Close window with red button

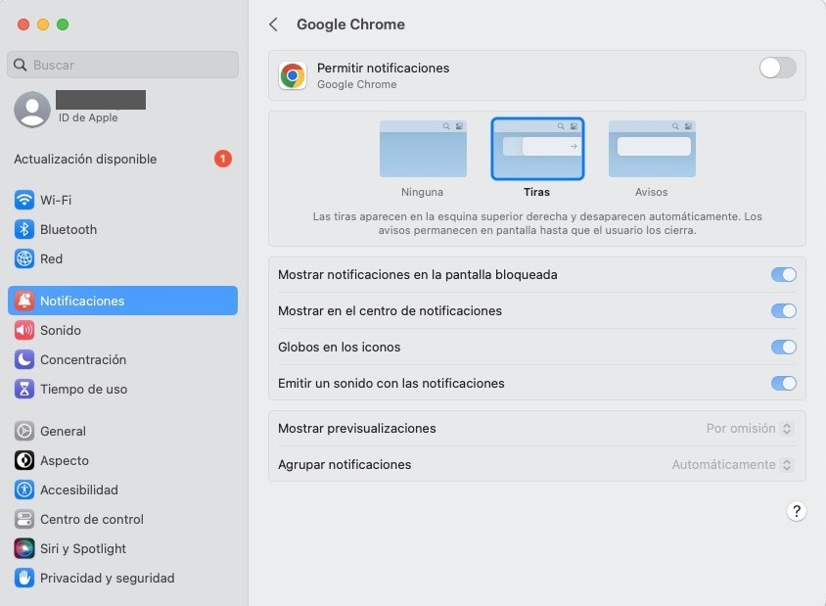pos(23,24)
